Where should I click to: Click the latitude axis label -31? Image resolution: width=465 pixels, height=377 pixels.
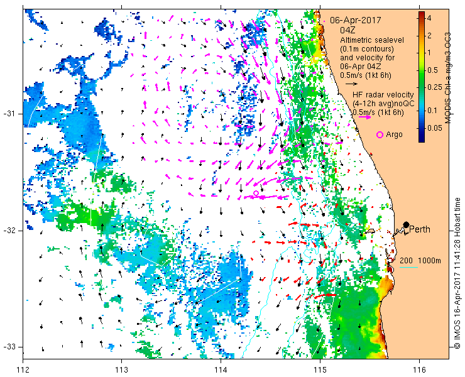coord(9,114)
